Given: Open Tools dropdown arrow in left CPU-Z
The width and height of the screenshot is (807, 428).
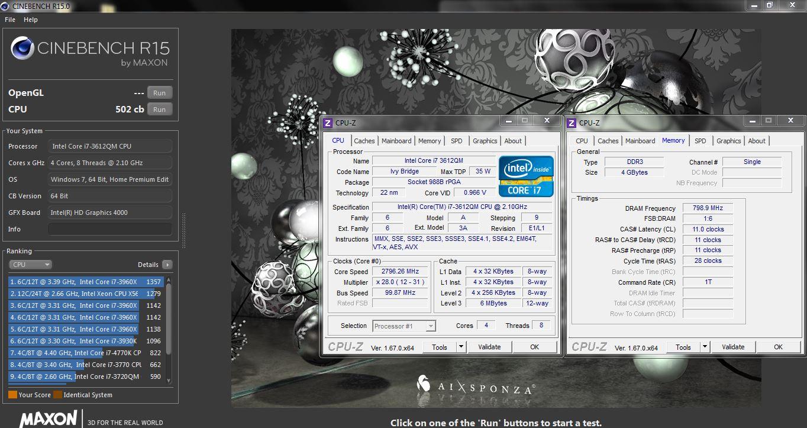Looking at the screenshot, I should [461, 347].
